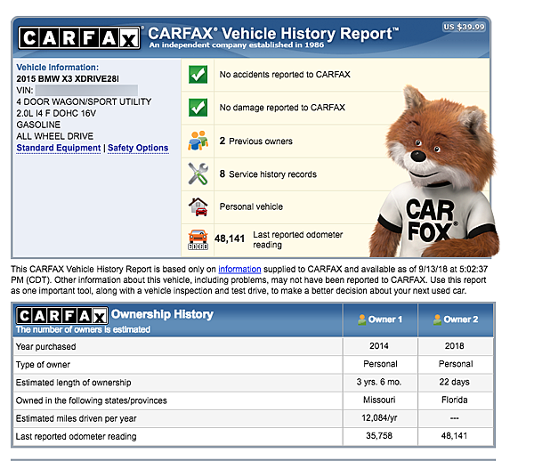Image resolution: width=534 pixels, height=461 pixels.
Task: Click the '3 yrs. 6 mo.' cell
Action: point(379,382)
